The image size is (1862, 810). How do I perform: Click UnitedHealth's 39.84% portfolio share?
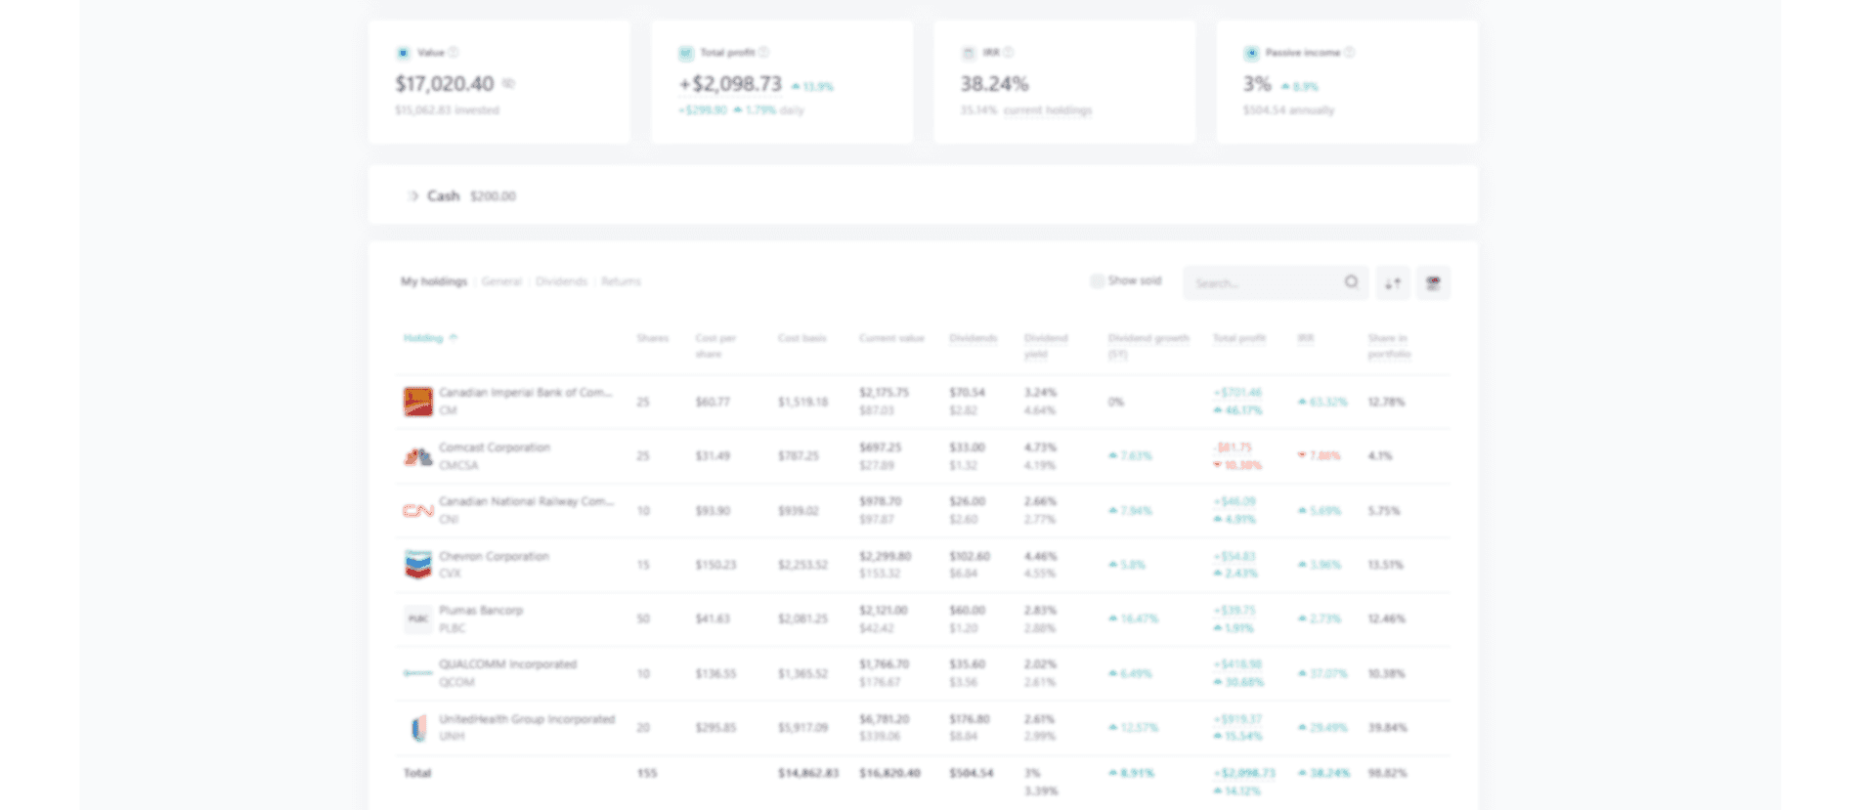coord(1387,728)
